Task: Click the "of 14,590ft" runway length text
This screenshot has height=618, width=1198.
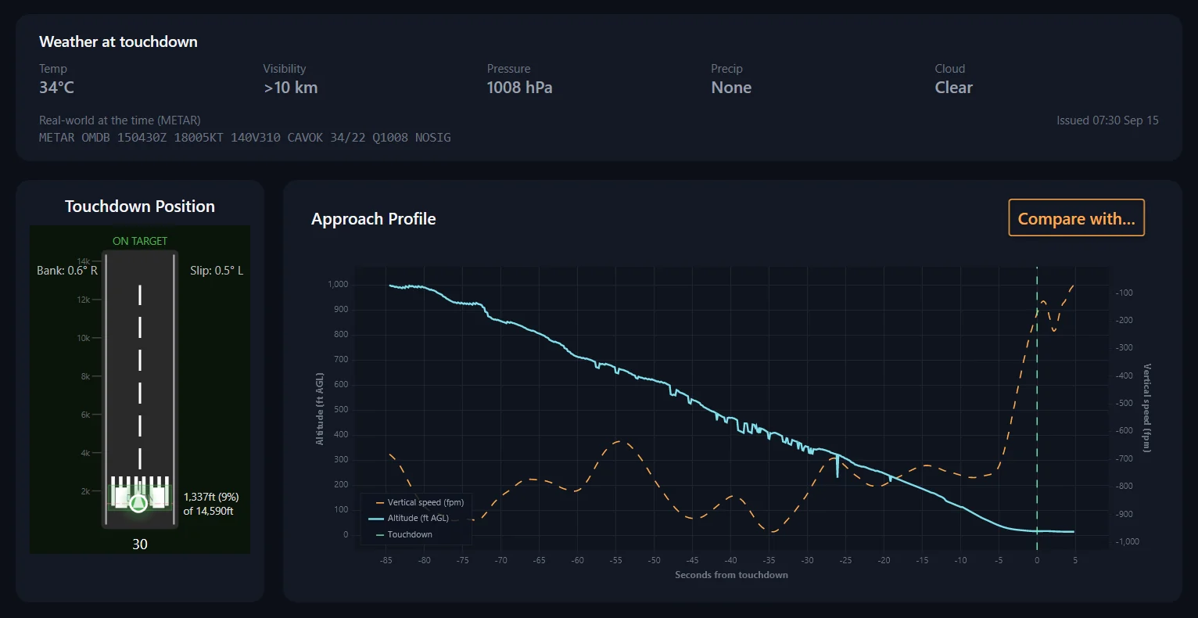Action: click(x=208, y=511)
